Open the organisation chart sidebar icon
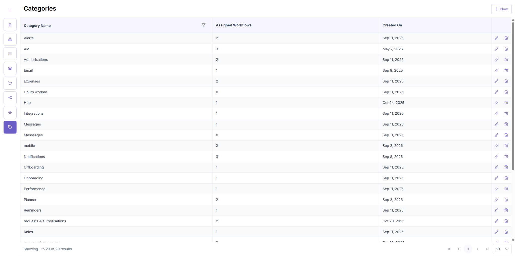Screen dimensions: 515x256 (10, 39)
